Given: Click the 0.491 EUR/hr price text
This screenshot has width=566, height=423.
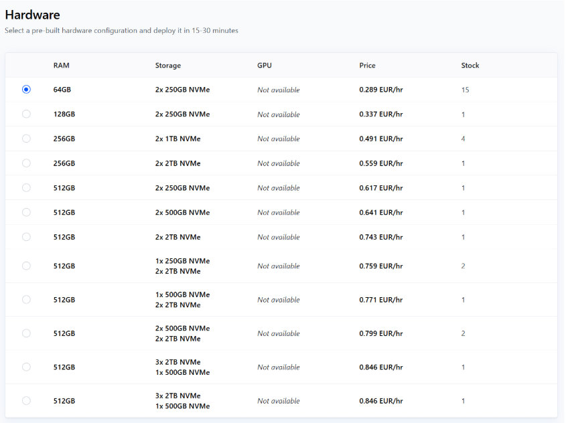Looking at the screenshot, I should (380, 139).
